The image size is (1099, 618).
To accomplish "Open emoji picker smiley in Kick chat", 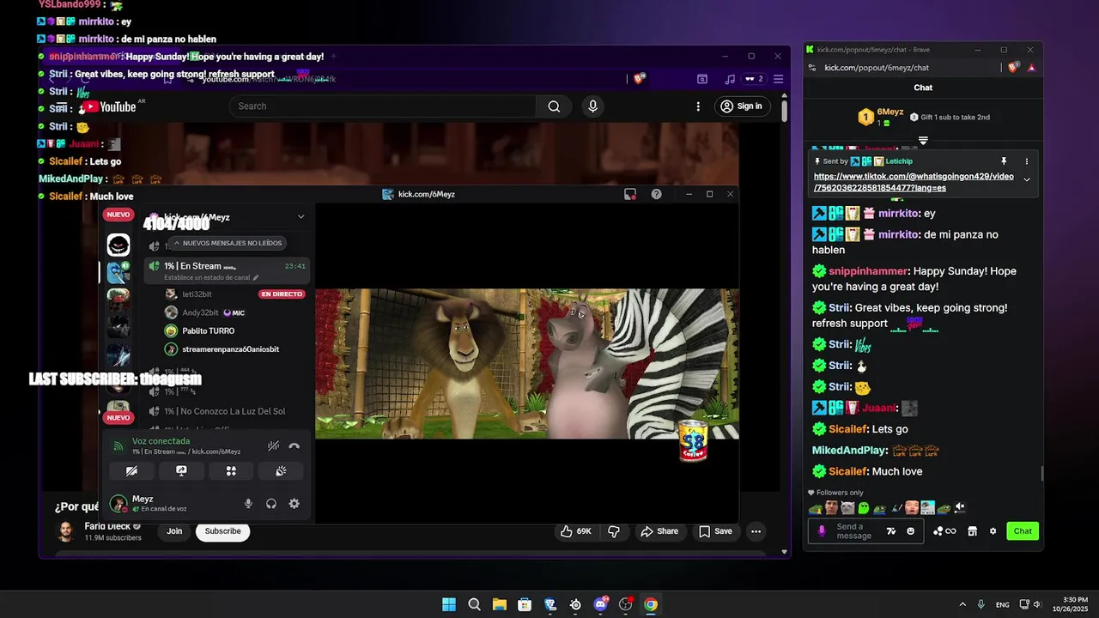I will [910, 531].
